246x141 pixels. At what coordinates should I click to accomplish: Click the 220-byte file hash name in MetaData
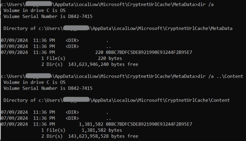pos(149,52)
